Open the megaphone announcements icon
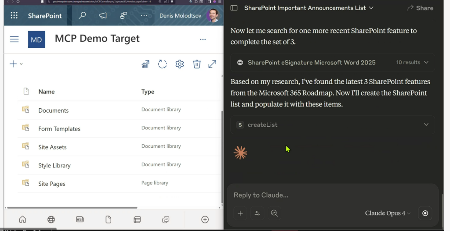This screenshot has width=450, height=231. coord(103,15)
